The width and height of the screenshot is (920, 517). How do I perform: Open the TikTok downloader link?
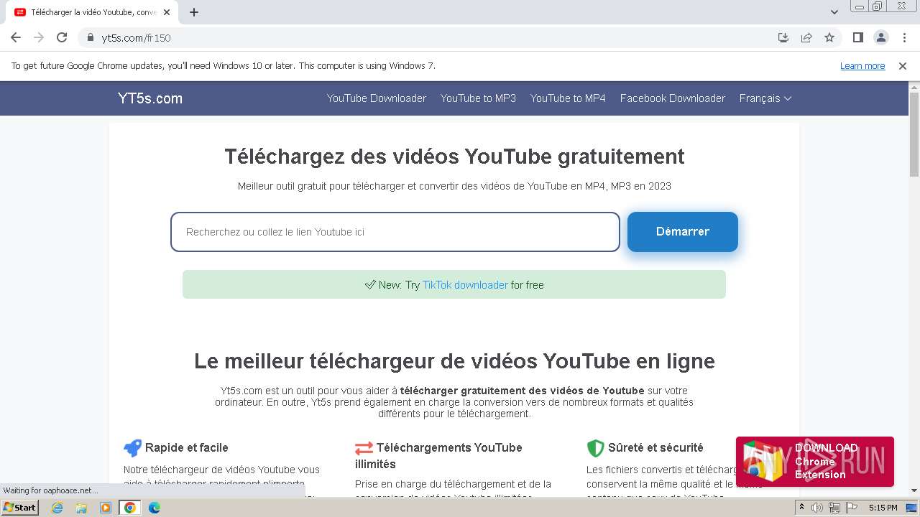(465, 285)
